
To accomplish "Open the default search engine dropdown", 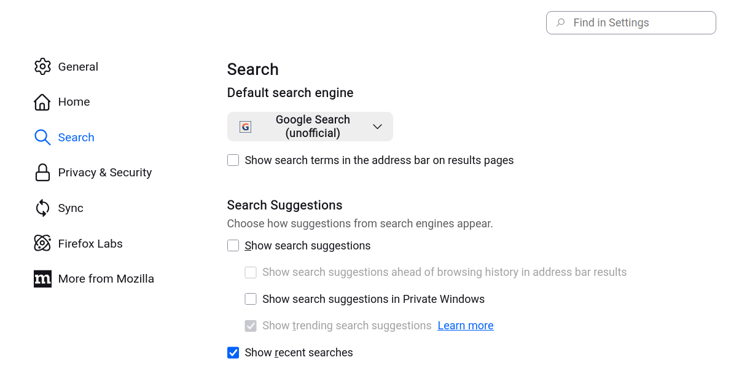I will (310, 127).
